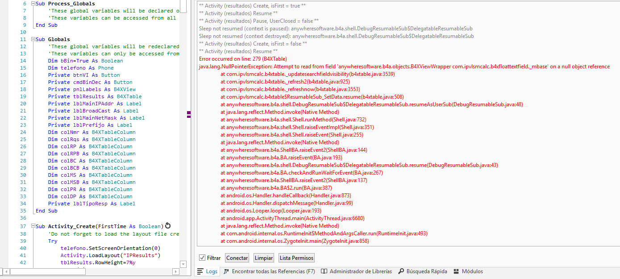Collapse the Sub Globals block
Screen dimensions: 620x279
[33, 39]
